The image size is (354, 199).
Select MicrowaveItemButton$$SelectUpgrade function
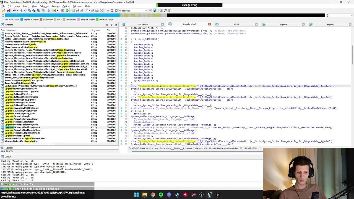25,42
